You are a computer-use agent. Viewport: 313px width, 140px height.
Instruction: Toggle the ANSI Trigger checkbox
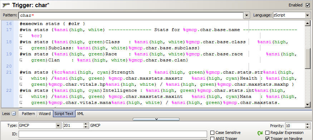(x=212, y=139)
